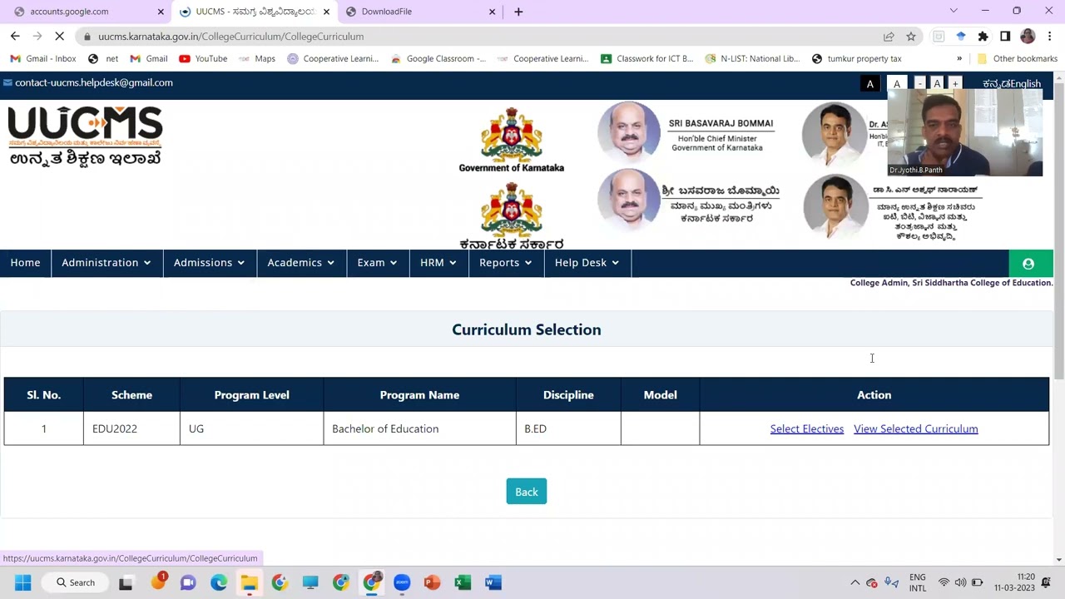Switch to the accounts.google.com tab
Screen dimensions: 1065x599
pos(87,12)
